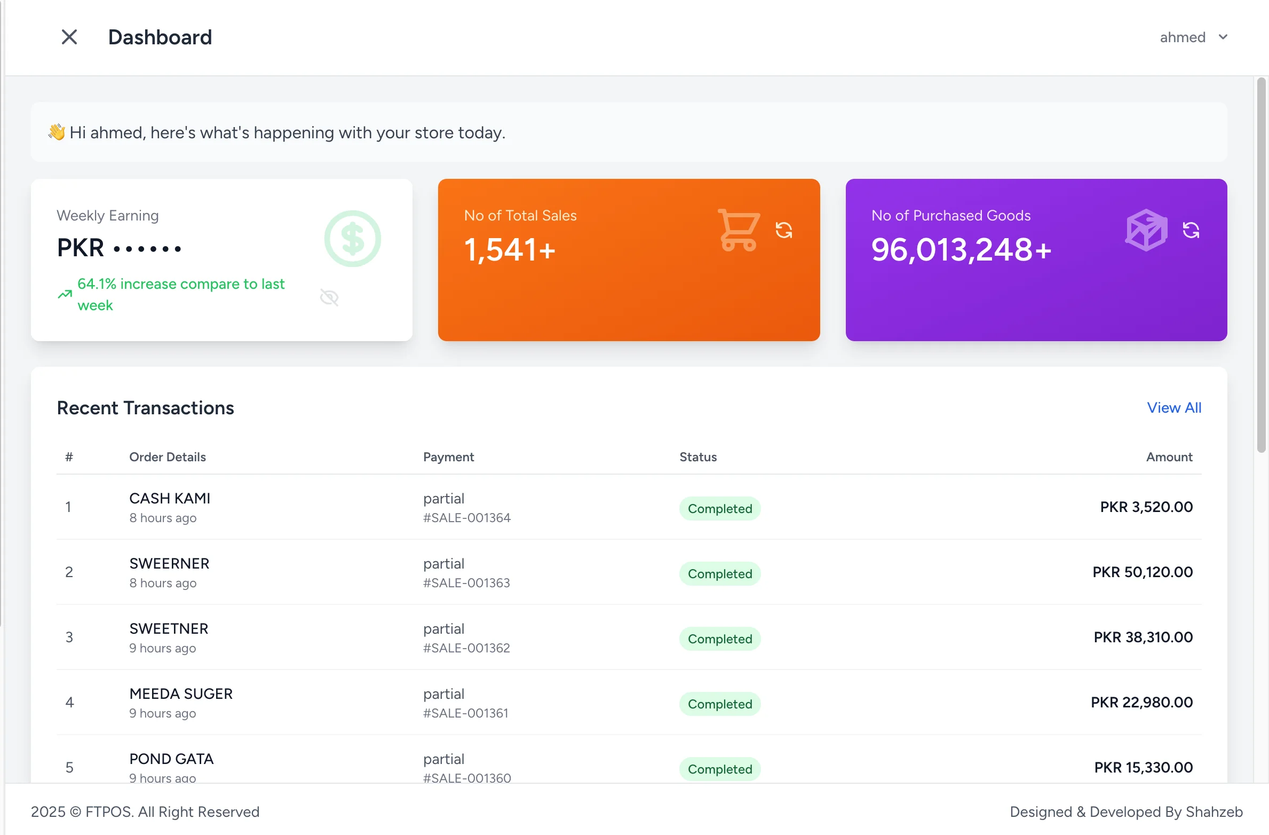Click the package icon on Purchased Goods card
Image resolution: width=1269 pixels, height=835 pixels.
pyautogui.click(x=1146, y=230)
